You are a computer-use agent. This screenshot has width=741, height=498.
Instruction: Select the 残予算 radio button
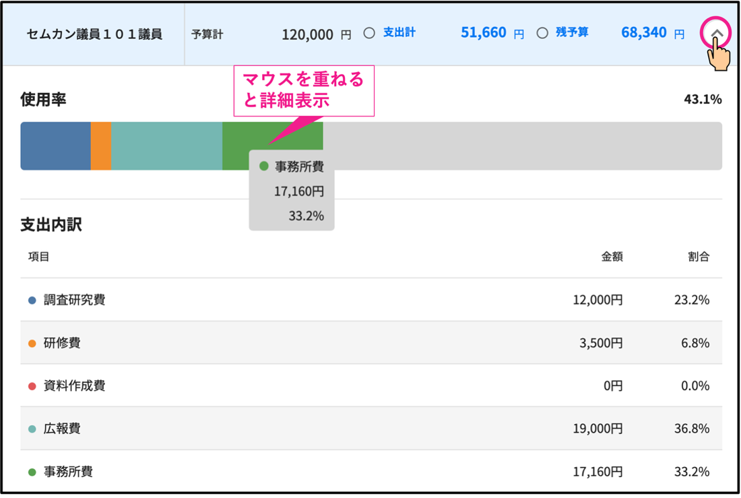click(542, 33)
